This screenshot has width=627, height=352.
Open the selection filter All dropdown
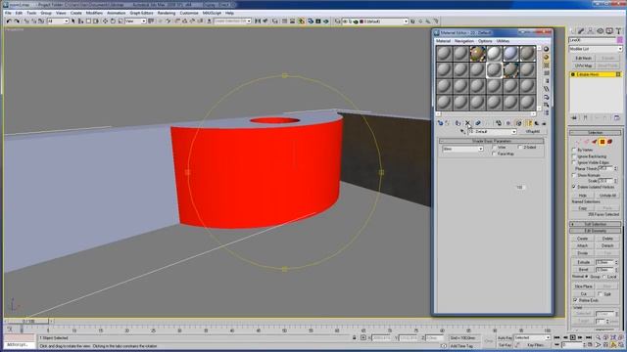point(59,22)
